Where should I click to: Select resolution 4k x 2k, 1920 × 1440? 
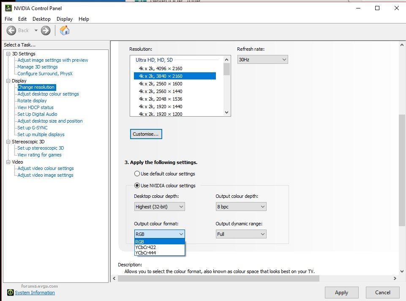point(175,107)
